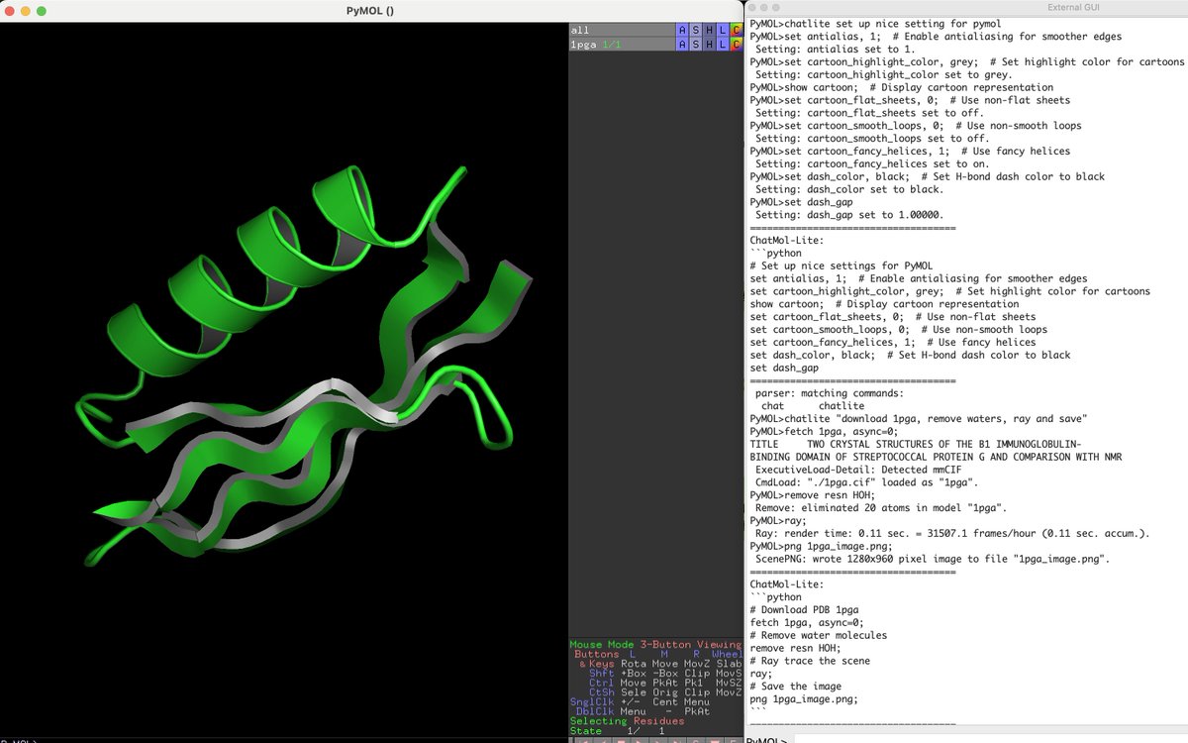The height and width of the screenshot is (743, 1188).
Task: Click Selecting Residues to change selection mode
Action: (627, 721)
